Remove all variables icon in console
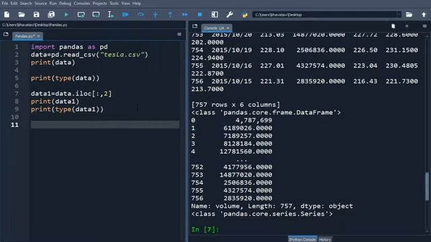The height and width of the screenshot is (242, 431). 393,26
